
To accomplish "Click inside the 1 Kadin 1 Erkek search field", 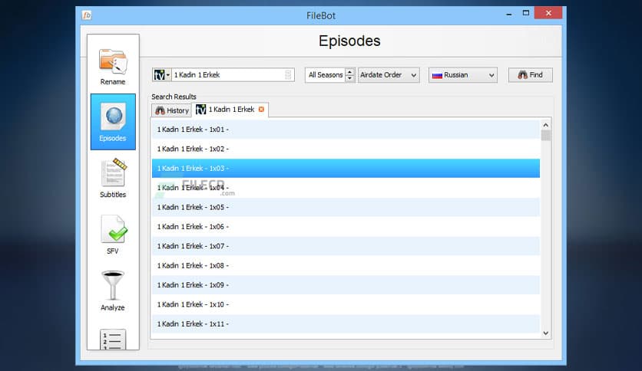I will [227, 75].
